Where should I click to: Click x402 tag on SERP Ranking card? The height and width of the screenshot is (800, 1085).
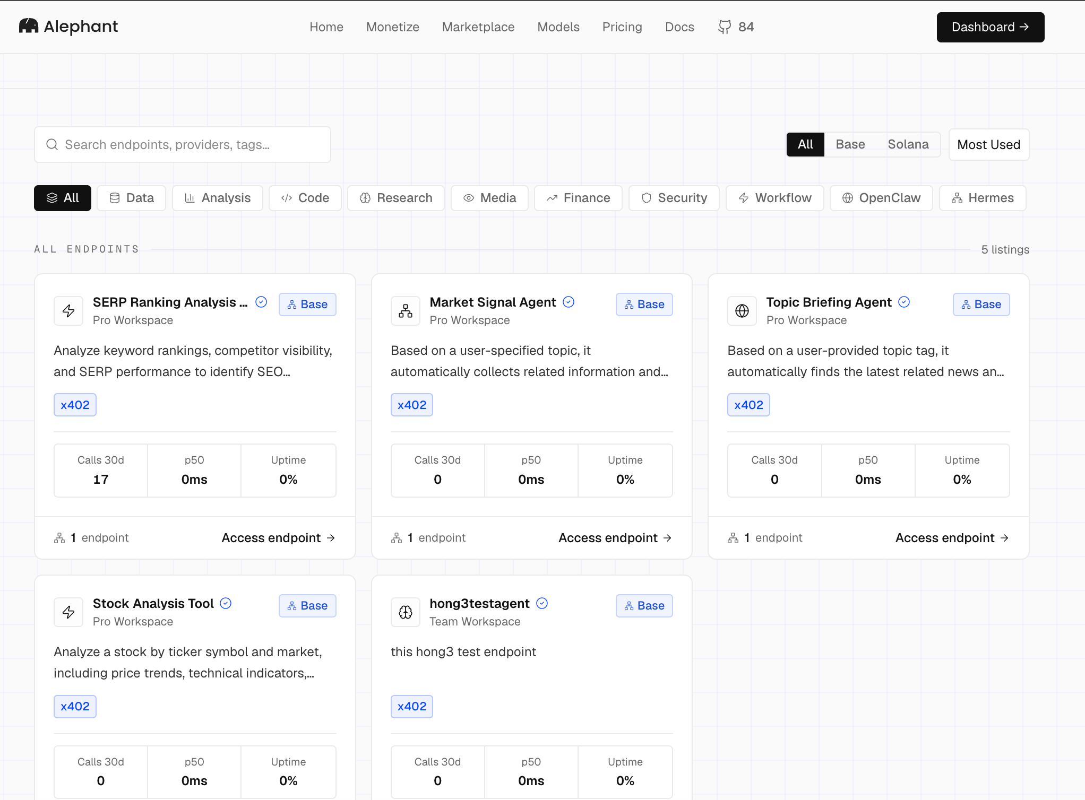[x=75, y=405]
